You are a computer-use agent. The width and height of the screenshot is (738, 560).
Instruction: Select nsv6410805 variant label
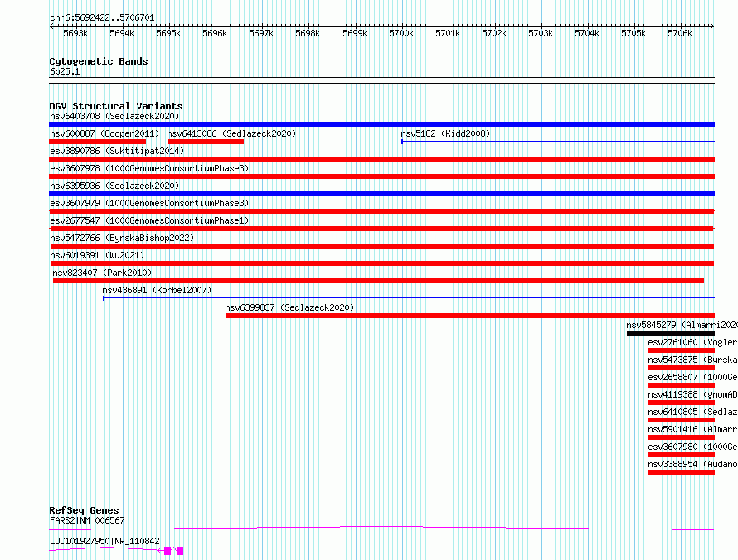[692, 412]
